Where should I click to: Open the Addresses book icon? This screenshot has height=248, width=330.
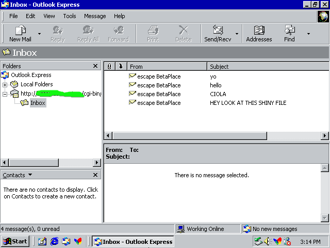point(259,30)
